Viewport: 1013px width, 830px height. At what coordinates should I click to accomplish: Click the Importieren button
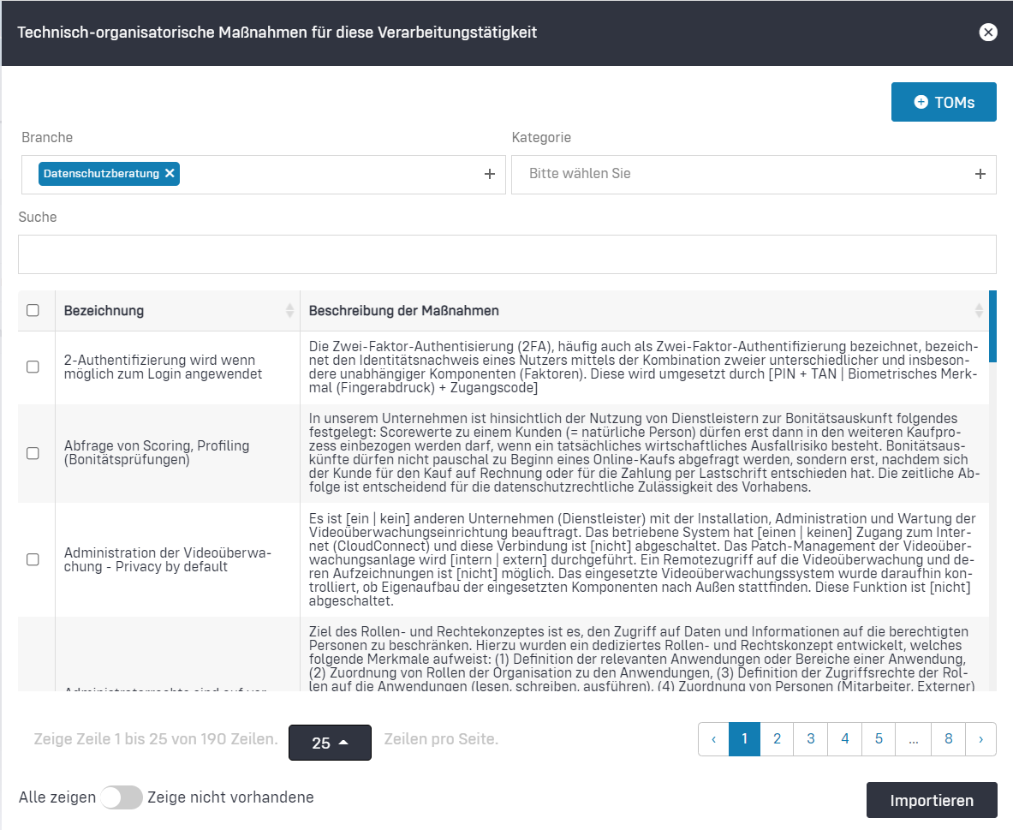pos(932,801)
